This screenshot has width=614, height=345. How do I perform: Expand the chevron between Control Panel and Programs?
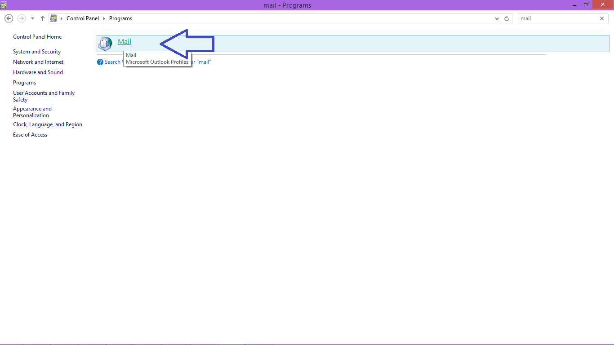point(104,18)
